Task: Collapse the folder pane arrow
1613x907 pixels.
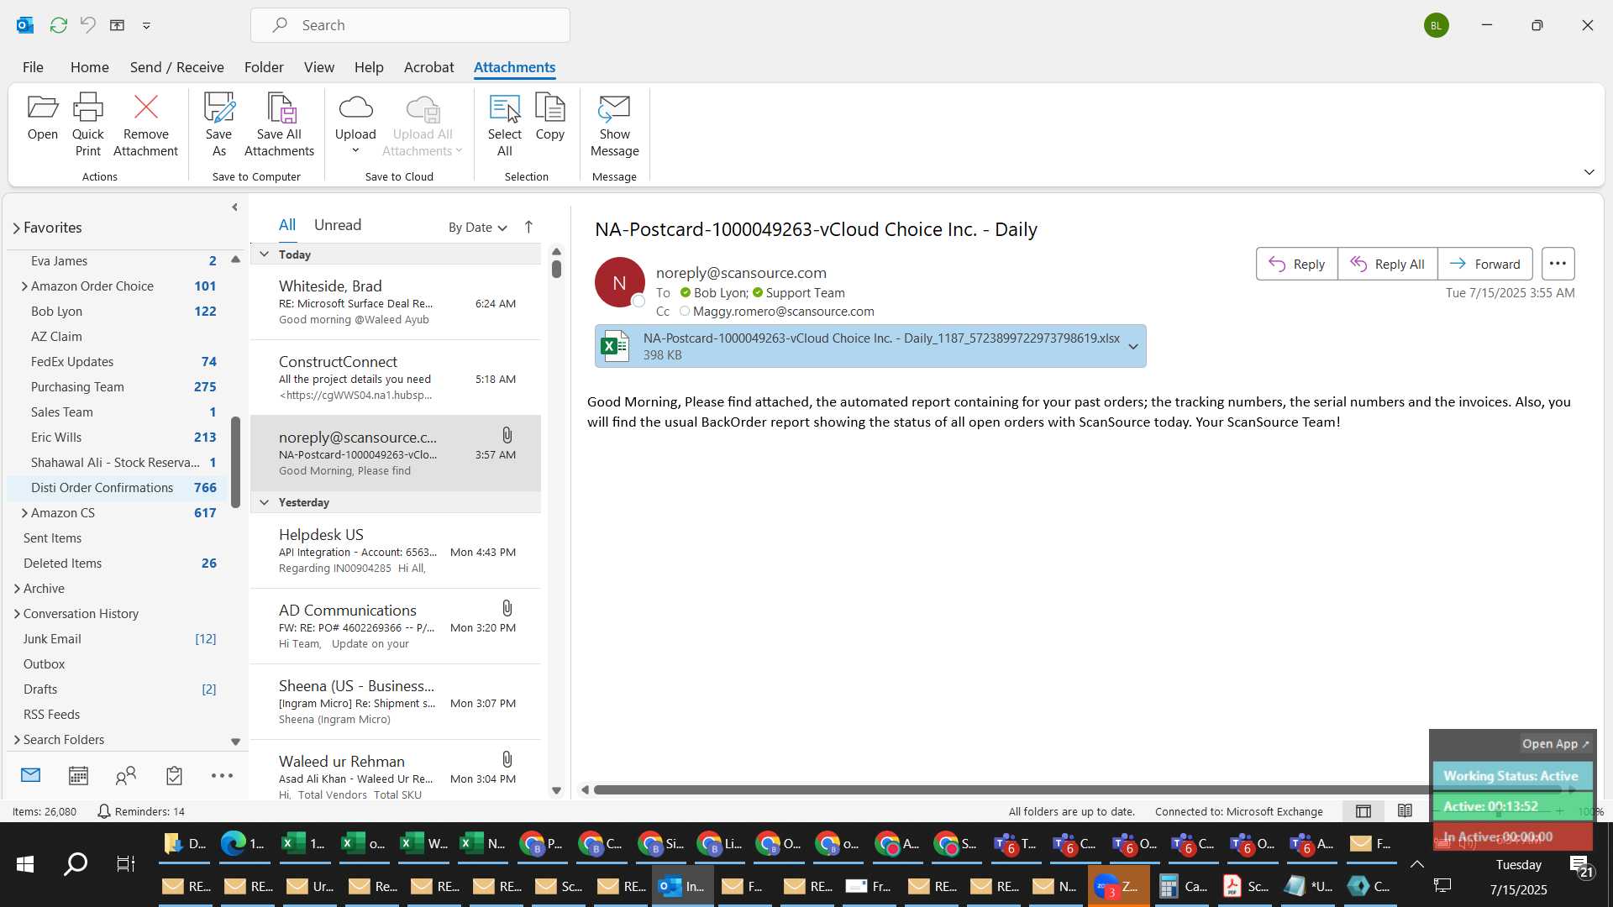Action: coord(234,207)
